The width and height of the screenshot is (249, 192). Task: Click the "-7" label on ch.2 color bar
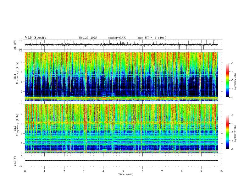(x=232, y=149)
